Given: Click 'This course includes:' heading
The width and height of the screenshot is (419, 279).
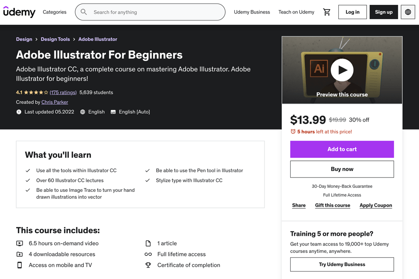Looking at the screenshot, I should click(x=58, y=230).
